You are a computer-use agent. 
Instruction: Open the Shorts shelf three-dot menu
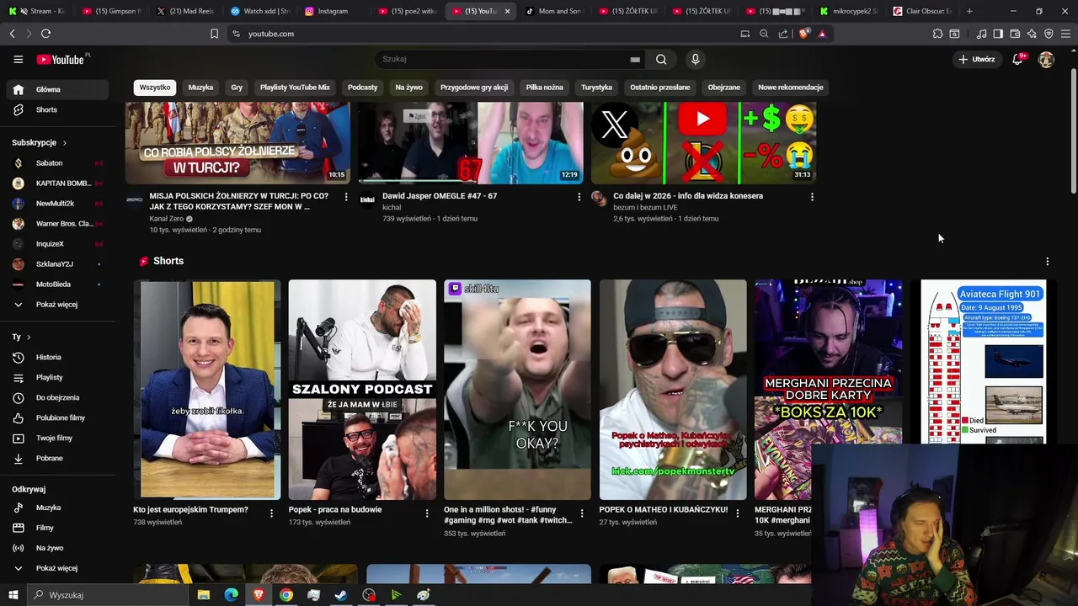1047,262
